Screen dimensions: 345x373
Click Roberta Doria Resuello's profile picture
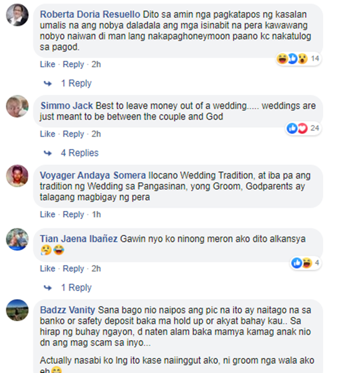point(17,15)
